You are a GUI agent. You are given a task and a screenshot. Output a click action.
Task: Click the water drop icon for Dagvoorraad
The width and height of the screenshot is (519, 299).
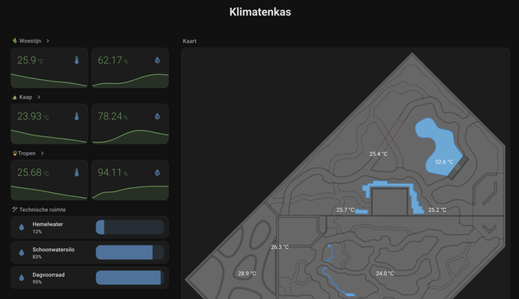point(21,278)
